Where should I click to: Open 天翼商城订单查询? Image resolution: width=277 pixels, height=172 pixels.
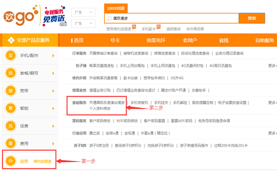point(103,53)
